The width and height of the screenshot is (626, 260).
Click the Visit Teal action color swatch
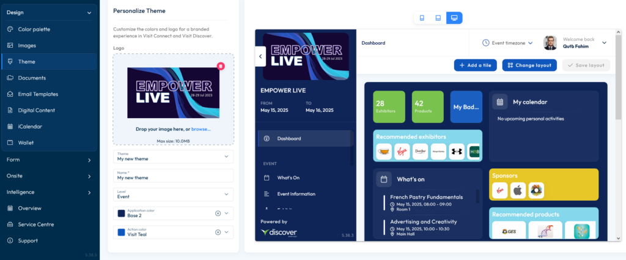(121, 232)
